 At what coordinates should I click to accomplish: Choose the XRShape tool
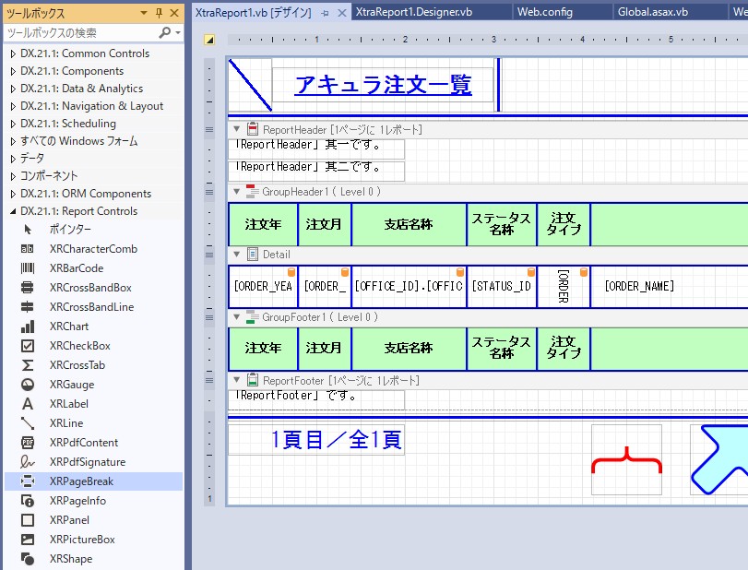pos(70,559)
